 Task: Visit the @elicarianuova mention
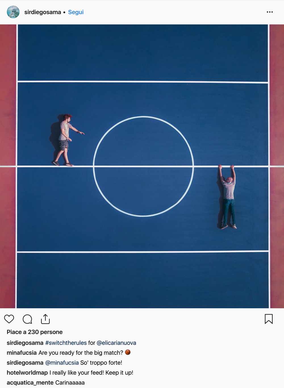116,343
